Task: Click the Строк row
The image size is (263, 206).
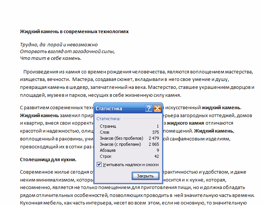Action: click(129, 156)
